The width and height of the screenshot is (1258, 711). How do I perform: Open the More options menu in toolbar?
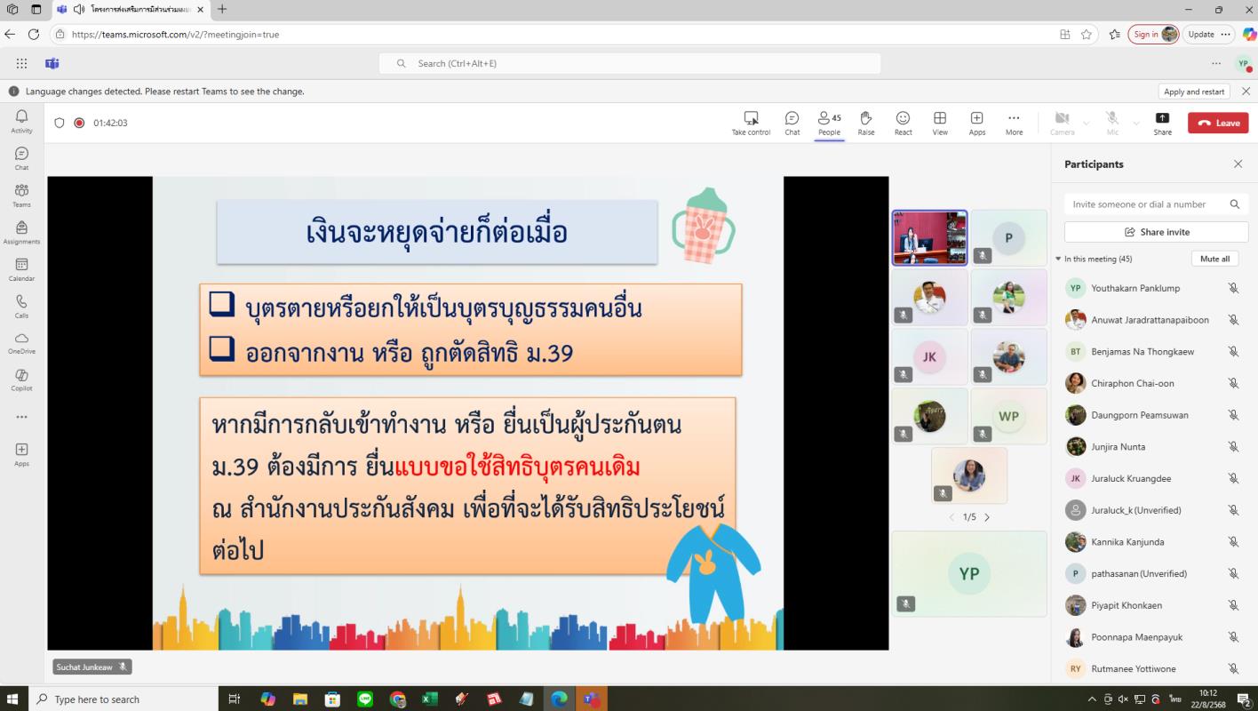(1014, 123)
